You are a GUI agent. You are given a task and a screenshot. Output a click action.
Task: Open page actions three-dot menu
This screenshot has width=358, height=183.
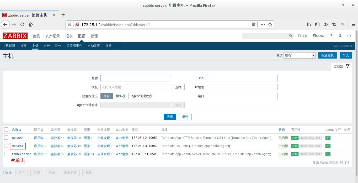tap(263, 24)
